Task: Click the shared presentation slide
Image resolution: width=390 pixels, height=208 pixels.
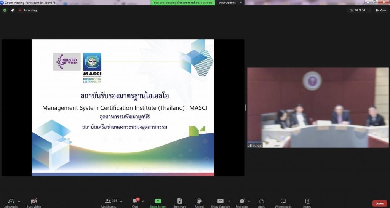Action: point(123,107)
